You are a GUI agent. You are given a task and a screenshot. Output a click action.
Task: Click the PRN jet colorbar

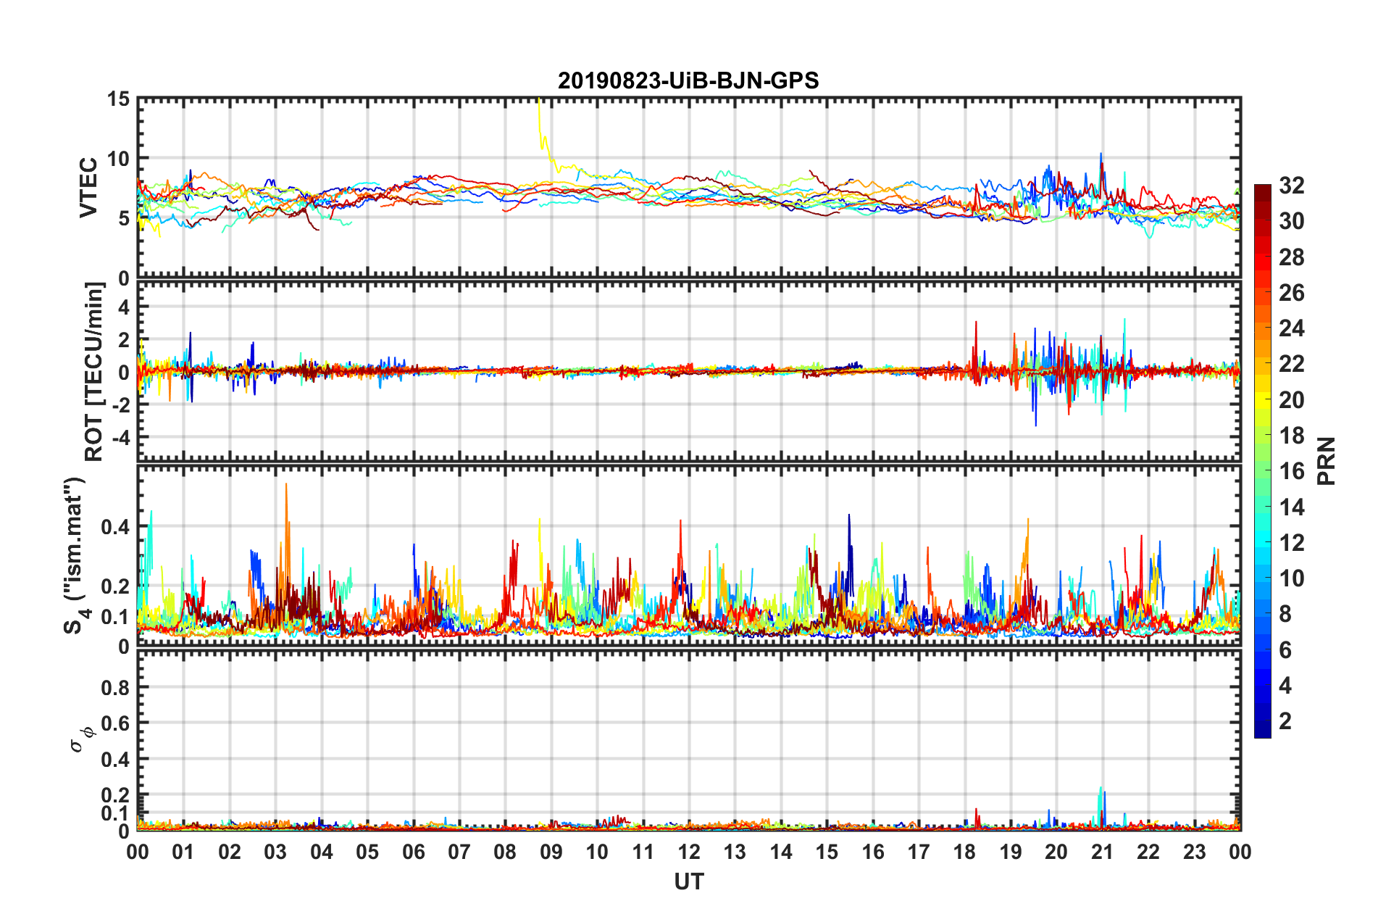pyautogui.click(x=1263, y=461)
